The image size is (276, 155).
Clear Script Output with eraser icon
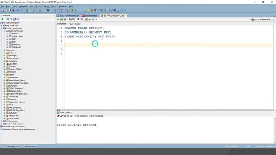pyautogui.click(x=61, y=116)
